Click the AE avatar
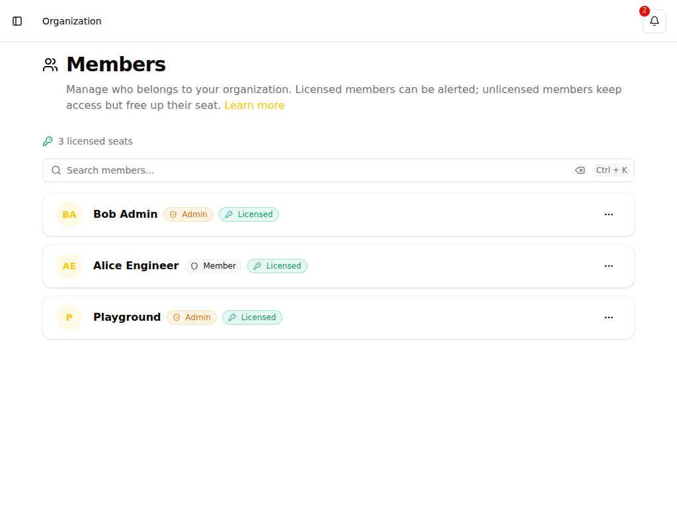 (x=69, y=266)
